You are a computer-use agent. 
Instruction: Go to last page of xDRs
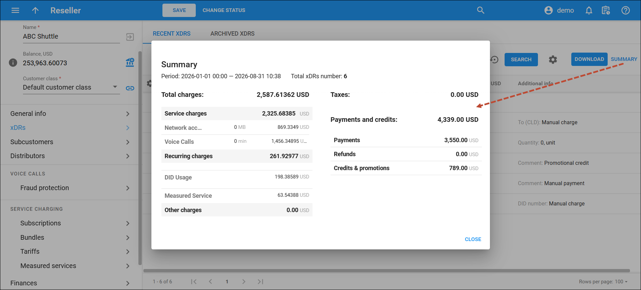point(260,282)
